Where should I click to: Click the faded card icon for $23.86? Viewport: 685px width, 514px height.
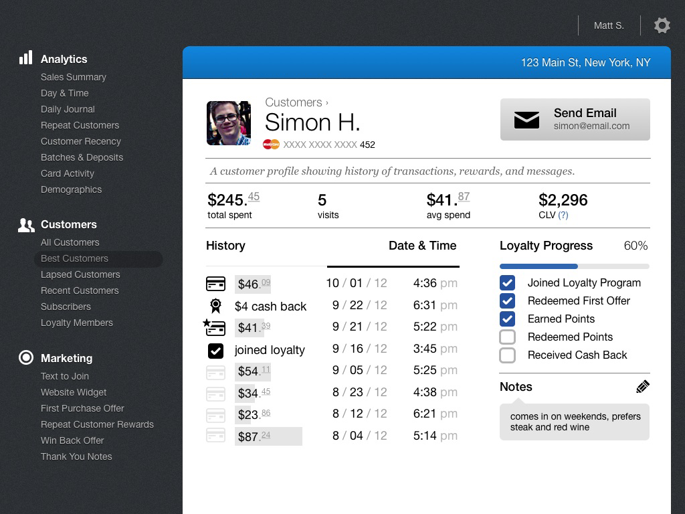(x=216, y=415)
